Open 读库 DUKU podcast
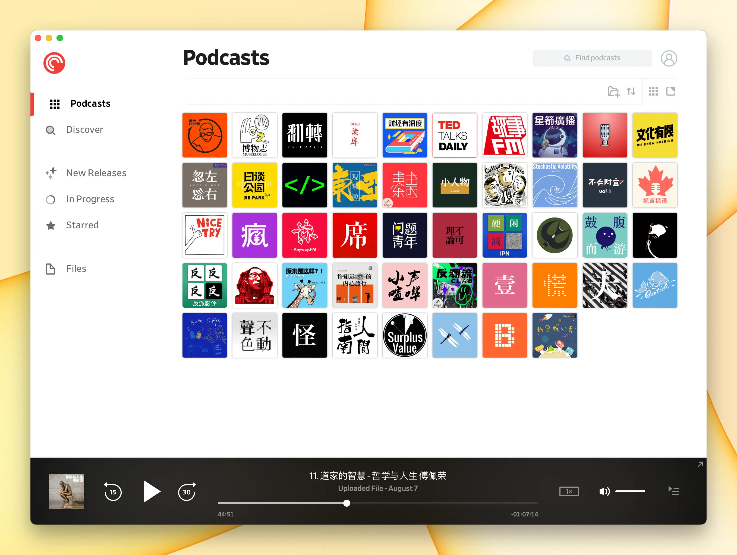Image resolution: width=737 pixels, height=555 pixels. tap(354, 135)
